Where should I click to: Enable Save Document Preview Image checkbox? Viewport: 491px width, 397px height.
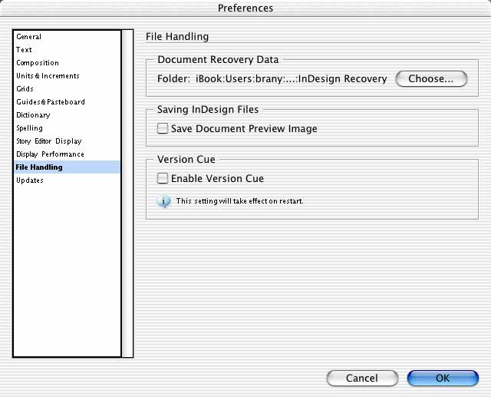click(x=162, y=128)
